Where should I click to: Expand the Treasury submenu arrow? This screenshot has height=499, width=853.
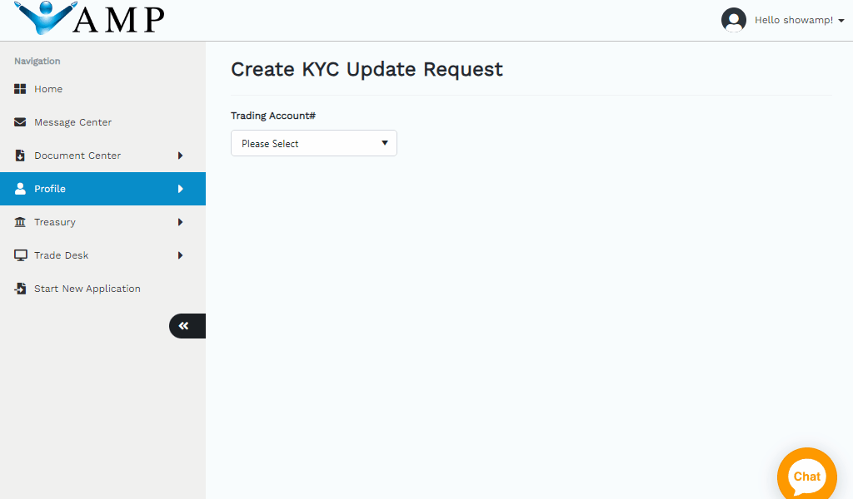180,222
